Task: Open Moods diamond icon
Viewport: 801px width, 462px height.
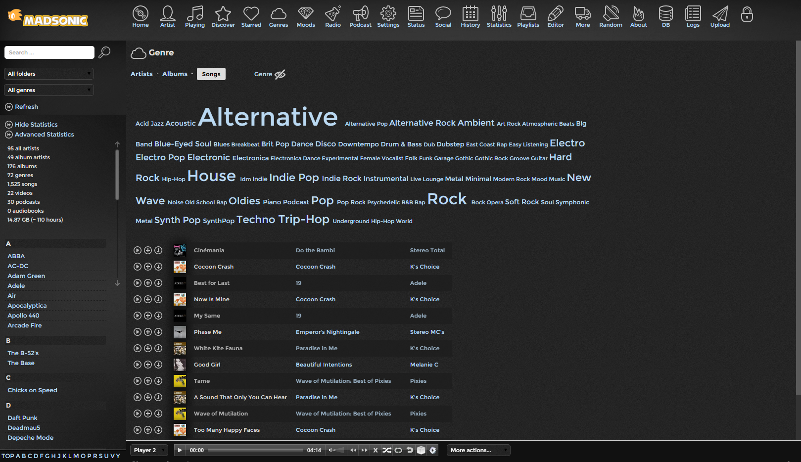Action: [x=306, y=17]
